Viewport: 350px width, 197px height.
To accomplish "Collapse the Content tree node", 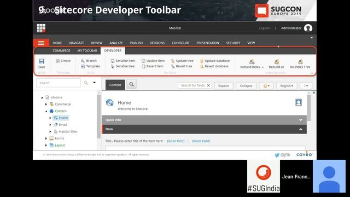I will pos(46,111).
